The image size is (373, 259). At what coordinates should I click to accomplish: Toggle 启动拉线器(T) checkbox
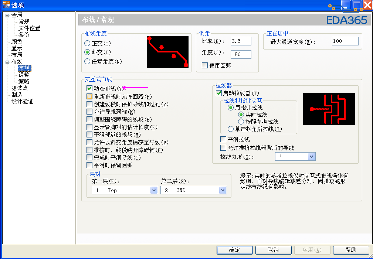(219, 93)
